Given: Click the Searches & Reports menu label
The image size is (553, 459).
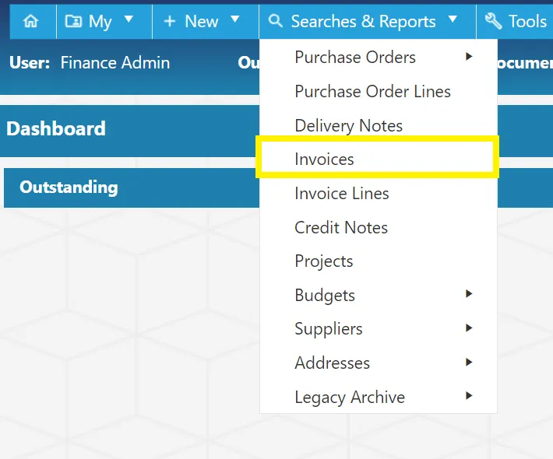Looking at the screenshot, I should (x=363, y=22).
